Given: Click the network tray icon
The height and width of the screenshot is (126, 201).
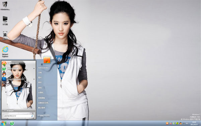Looking at the screenshot, I should [x=184, y=123].
